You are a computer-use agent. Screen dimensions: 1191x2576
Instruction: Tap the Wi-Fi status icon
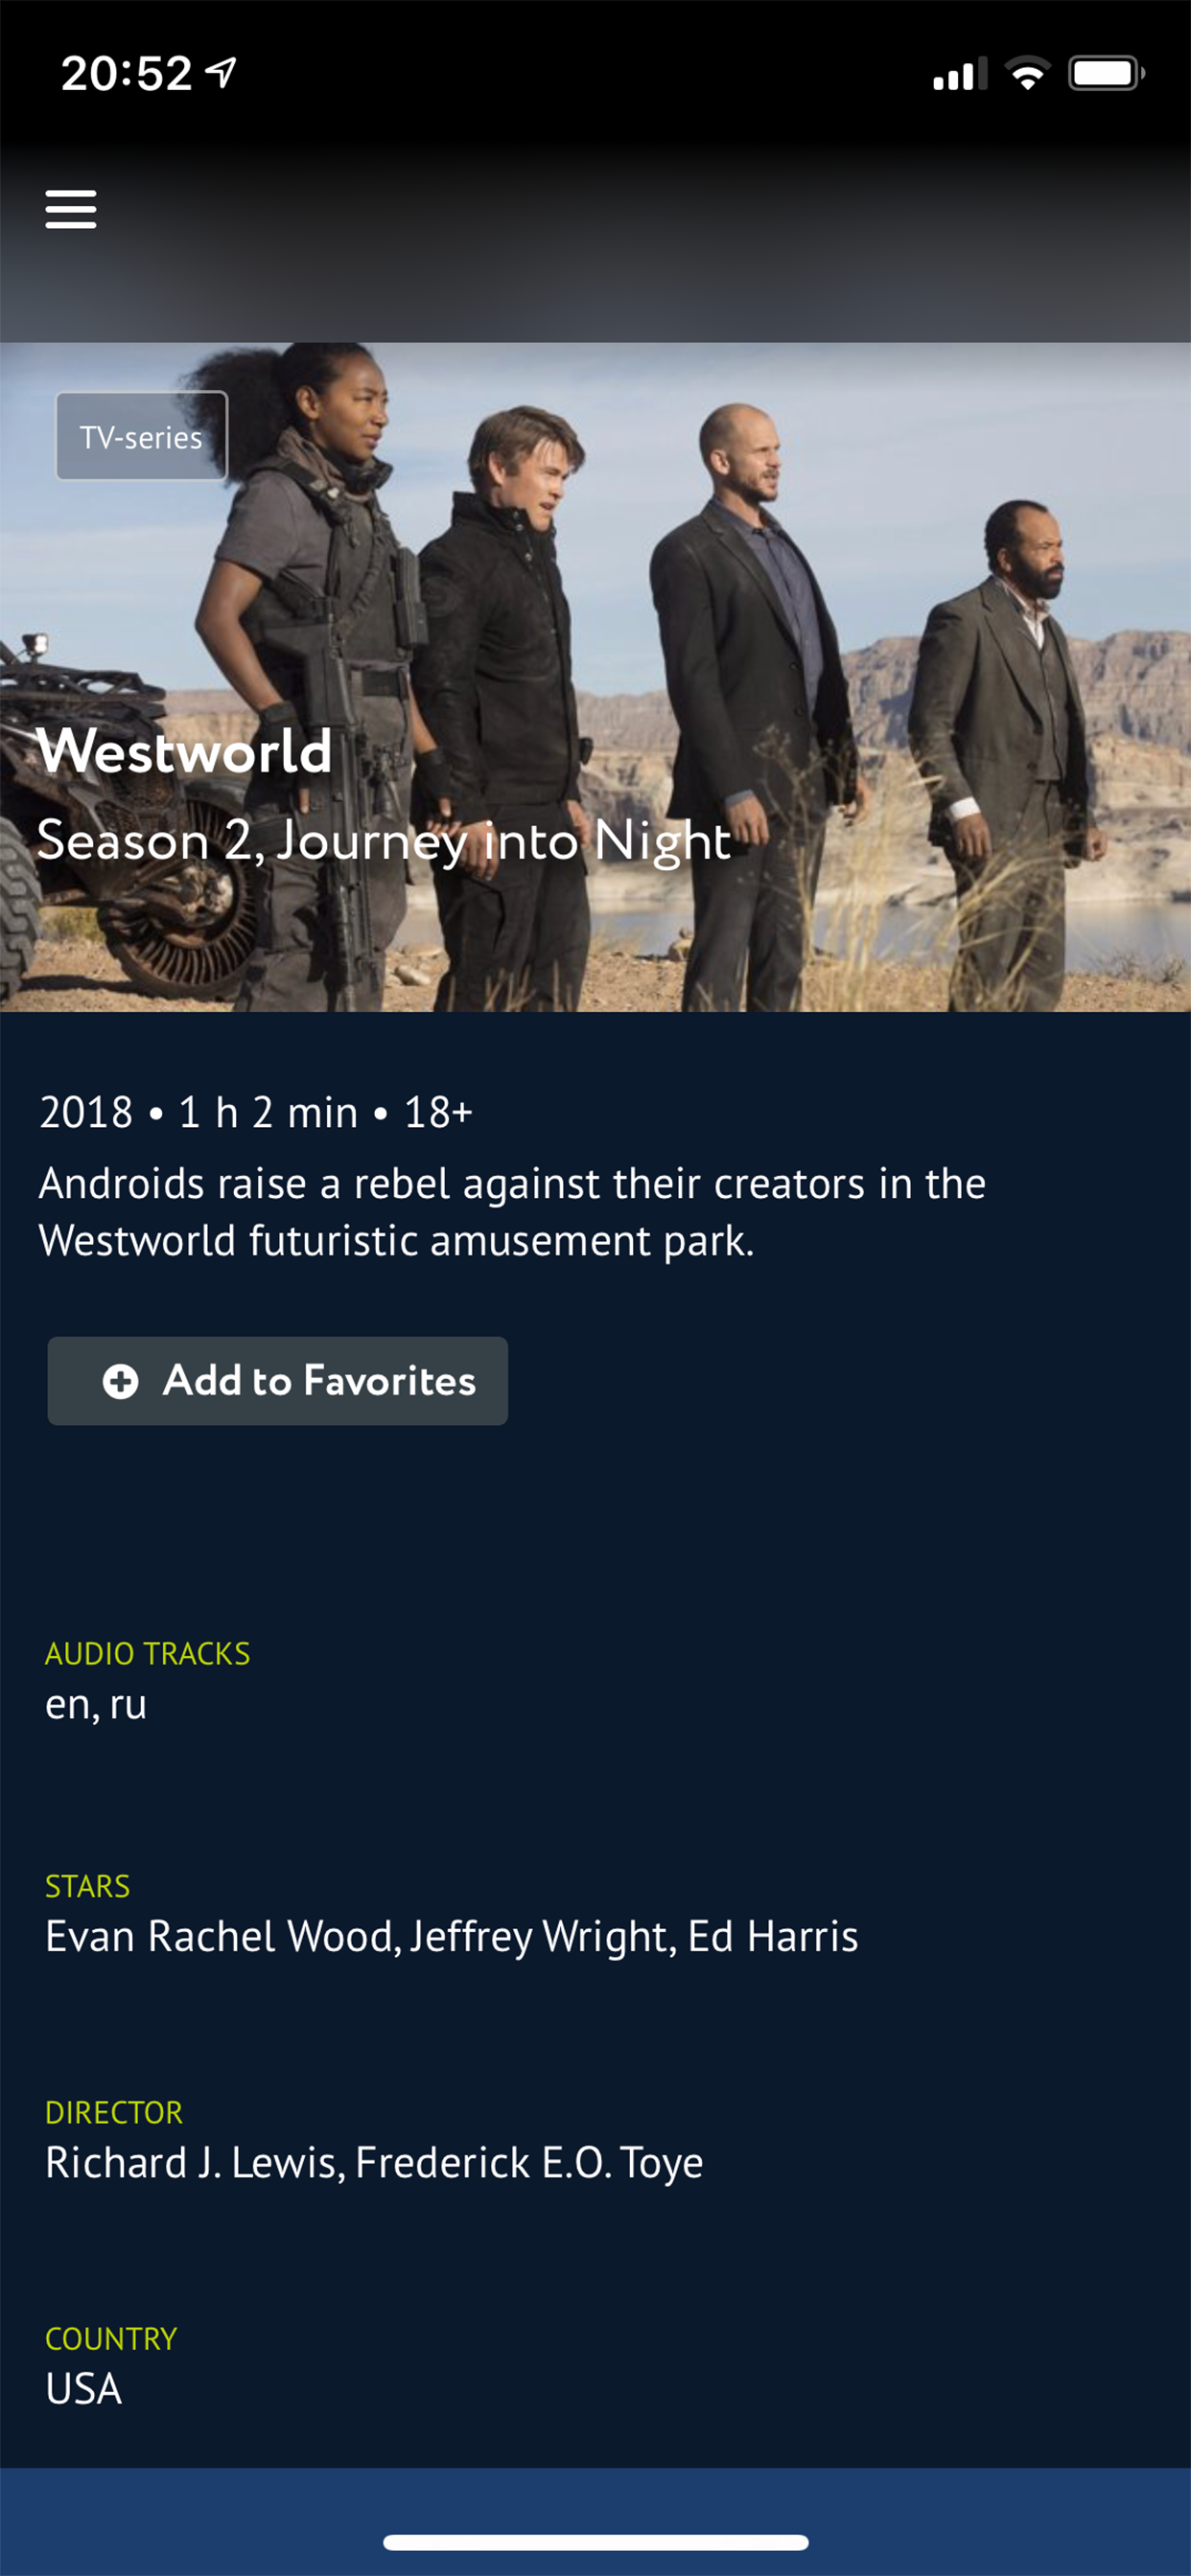click(1027, 74)
